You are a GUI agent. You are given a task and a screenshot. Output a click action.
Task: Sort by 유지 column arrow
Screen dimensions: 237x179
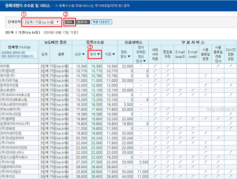(98, 54)
